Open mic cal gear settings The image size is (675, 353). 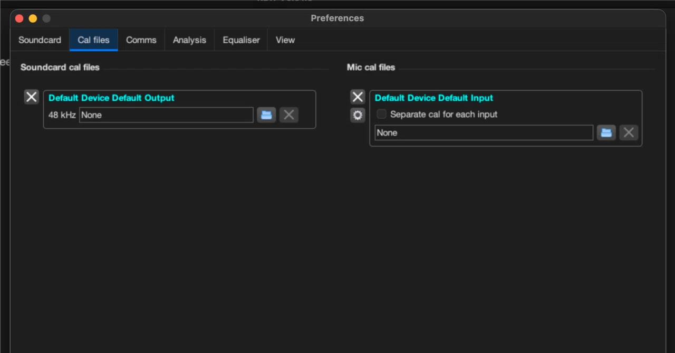[x=358, y=115]
